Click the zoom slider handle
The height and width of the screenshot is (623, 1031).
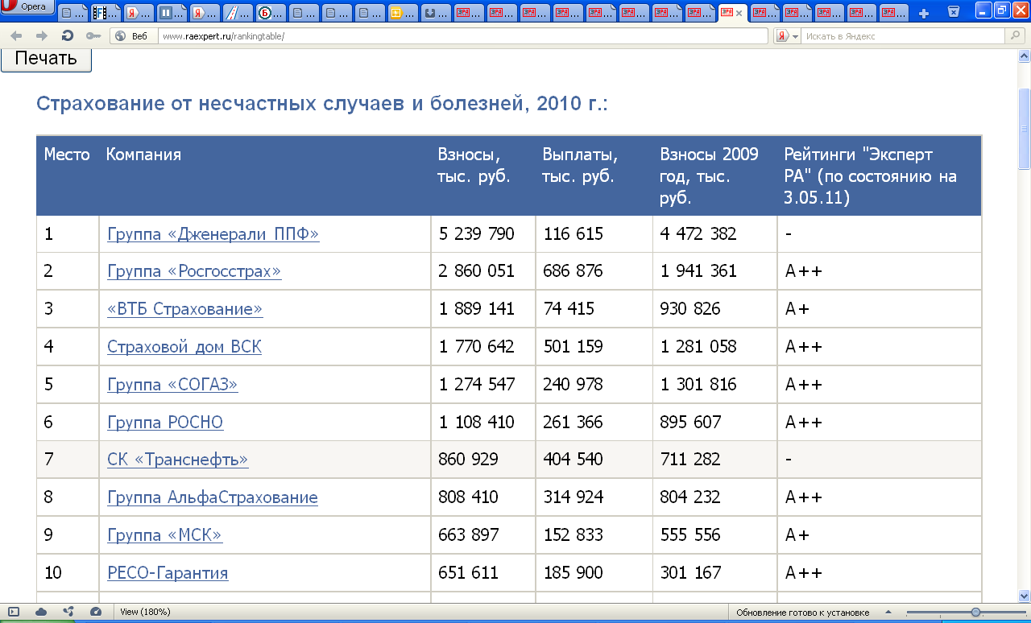(x=975, y=613)
